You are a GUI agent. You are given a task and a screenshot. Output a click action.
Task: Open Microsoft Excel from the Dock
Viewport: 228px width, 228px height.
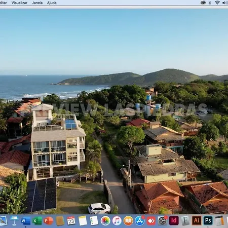[x=37, y=221]
